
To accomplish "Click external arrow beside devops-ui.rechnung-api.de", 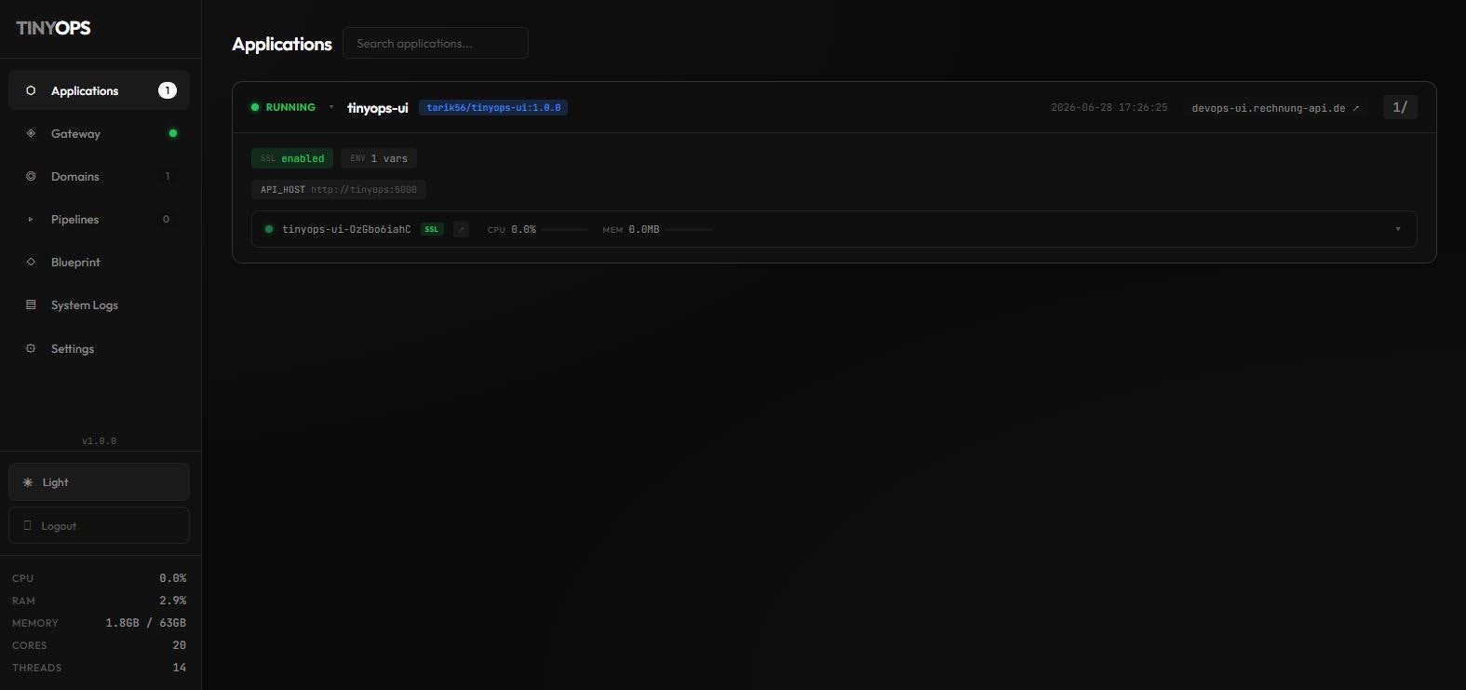I will point(1356,108).
